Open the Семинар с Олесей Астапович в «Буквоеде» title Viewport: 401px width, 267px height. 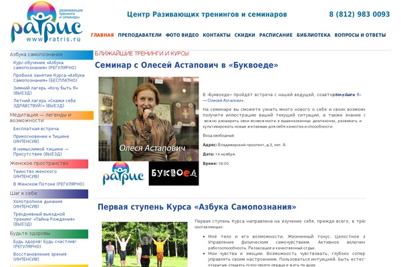coord(186,65)
